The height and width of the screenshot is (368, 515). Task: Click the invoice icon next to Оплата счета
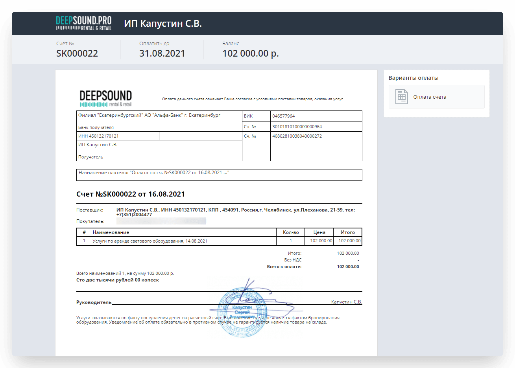tap(401, 97)
